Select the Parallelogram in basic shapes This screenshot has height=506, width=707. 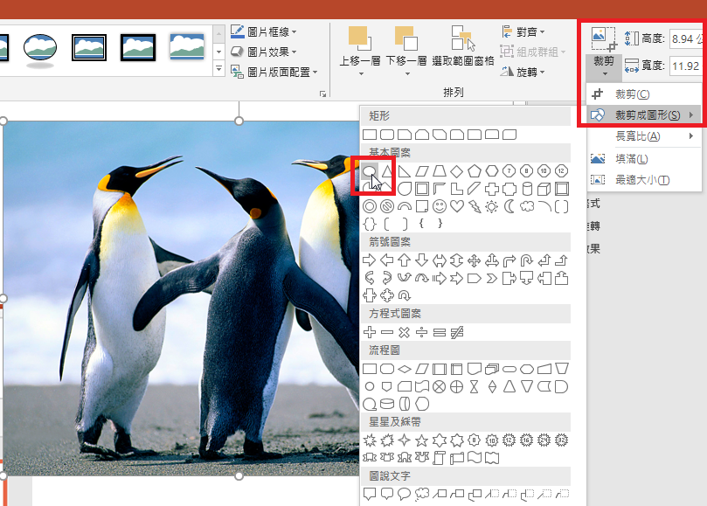(422, 171)
